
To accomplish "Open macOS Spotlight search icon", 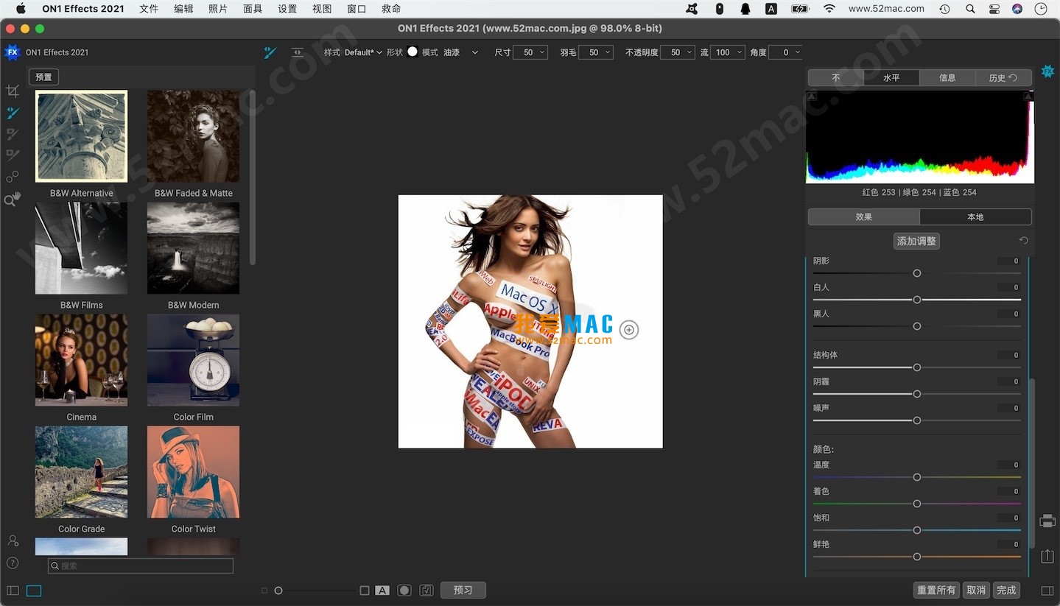I will point(970,9).
